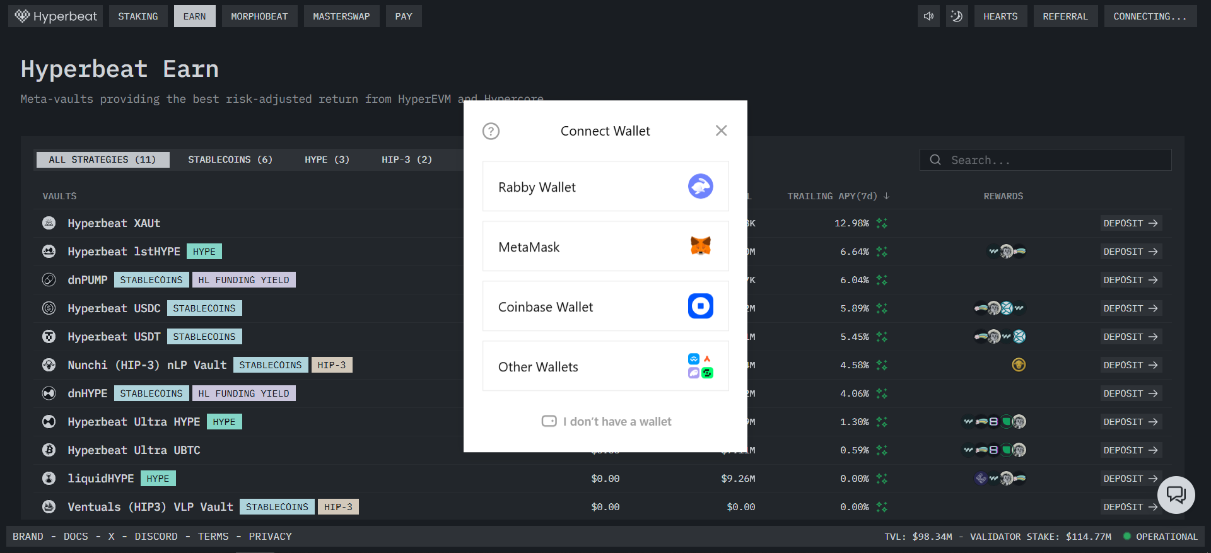Click the Hyperbeat logo
This screenshot has height=553, width=1211.
coord(56,16)
